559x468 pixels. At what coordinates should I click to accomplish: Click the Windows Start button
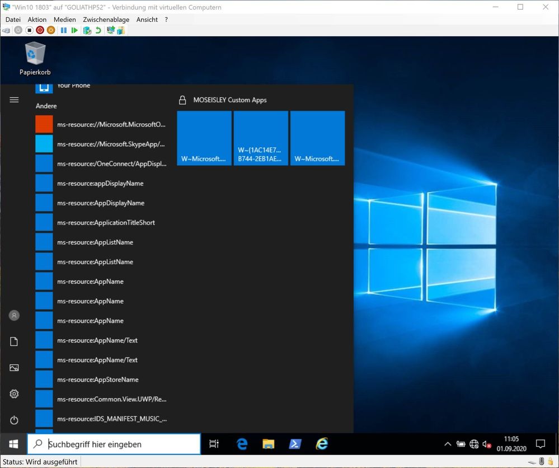pyautogui.click(x=13, y=444)
